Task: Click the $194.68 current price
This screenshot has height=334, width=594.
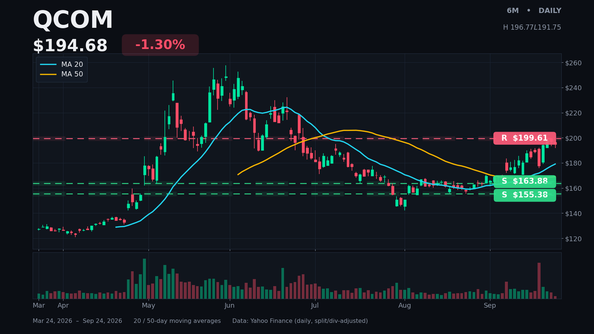Action: coord(70,46)
